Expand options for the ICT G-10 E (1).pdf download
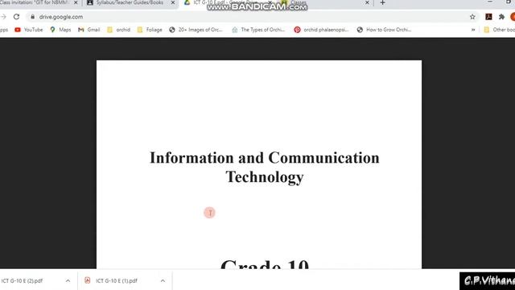Viewport: 515px width, 290px height. pos(163,281)
